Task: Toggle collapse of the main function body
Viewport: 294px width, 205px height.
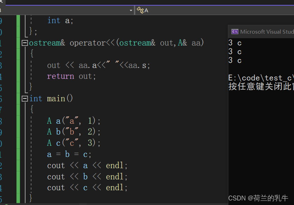Action: [x=24, y=98]
